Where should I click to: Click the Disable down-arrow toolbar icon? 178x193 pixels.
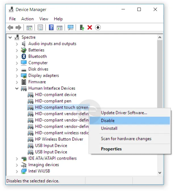pos(98,27)
